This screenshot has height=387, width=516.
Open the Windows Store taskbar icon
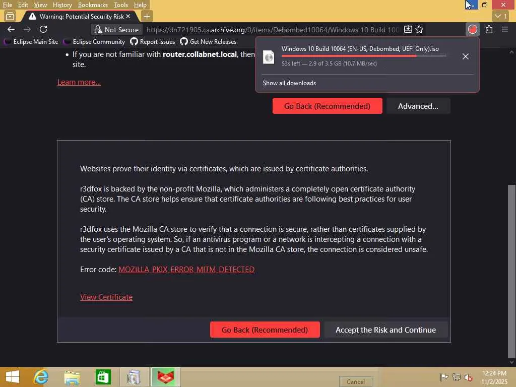pos(103,377)
